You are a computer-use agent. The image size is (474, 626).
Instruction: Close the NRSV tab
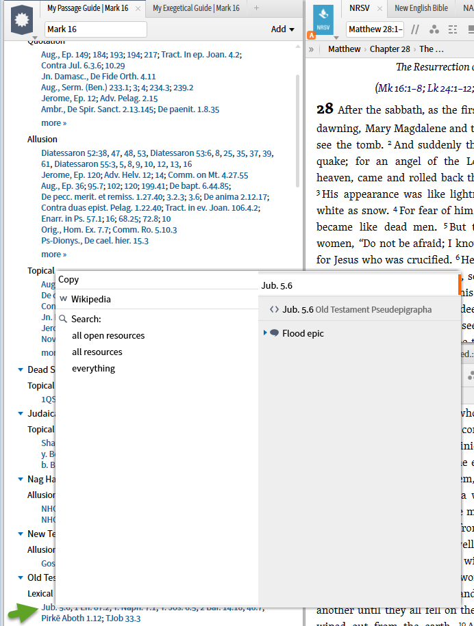click(x=379, y=8)
